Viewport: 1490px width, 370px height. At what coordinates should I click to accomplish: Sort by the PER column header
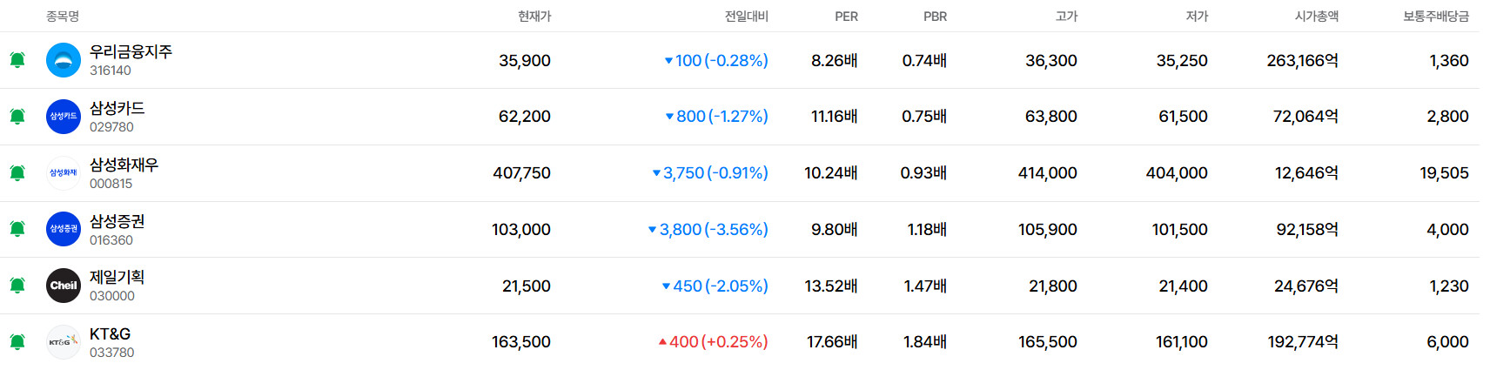point(846,17)
